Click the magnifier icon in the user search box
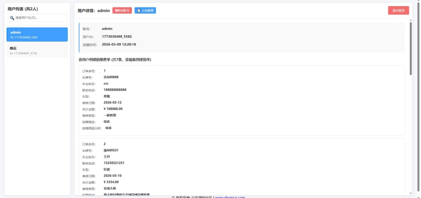The image size is (421, 198). pos(12,18)
